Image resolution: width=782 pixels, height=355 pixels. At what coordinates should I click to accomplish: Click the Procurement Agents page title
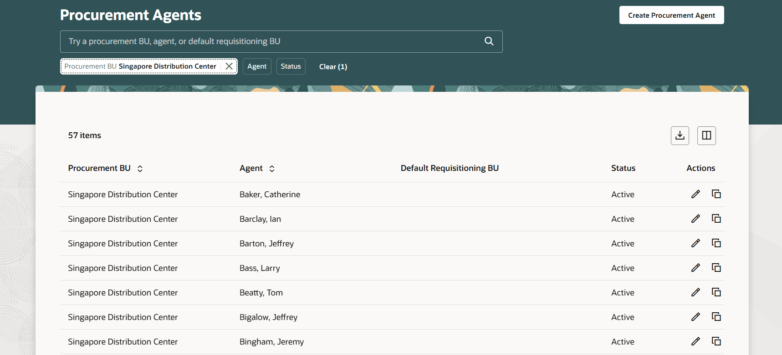[x=130, y=15]
